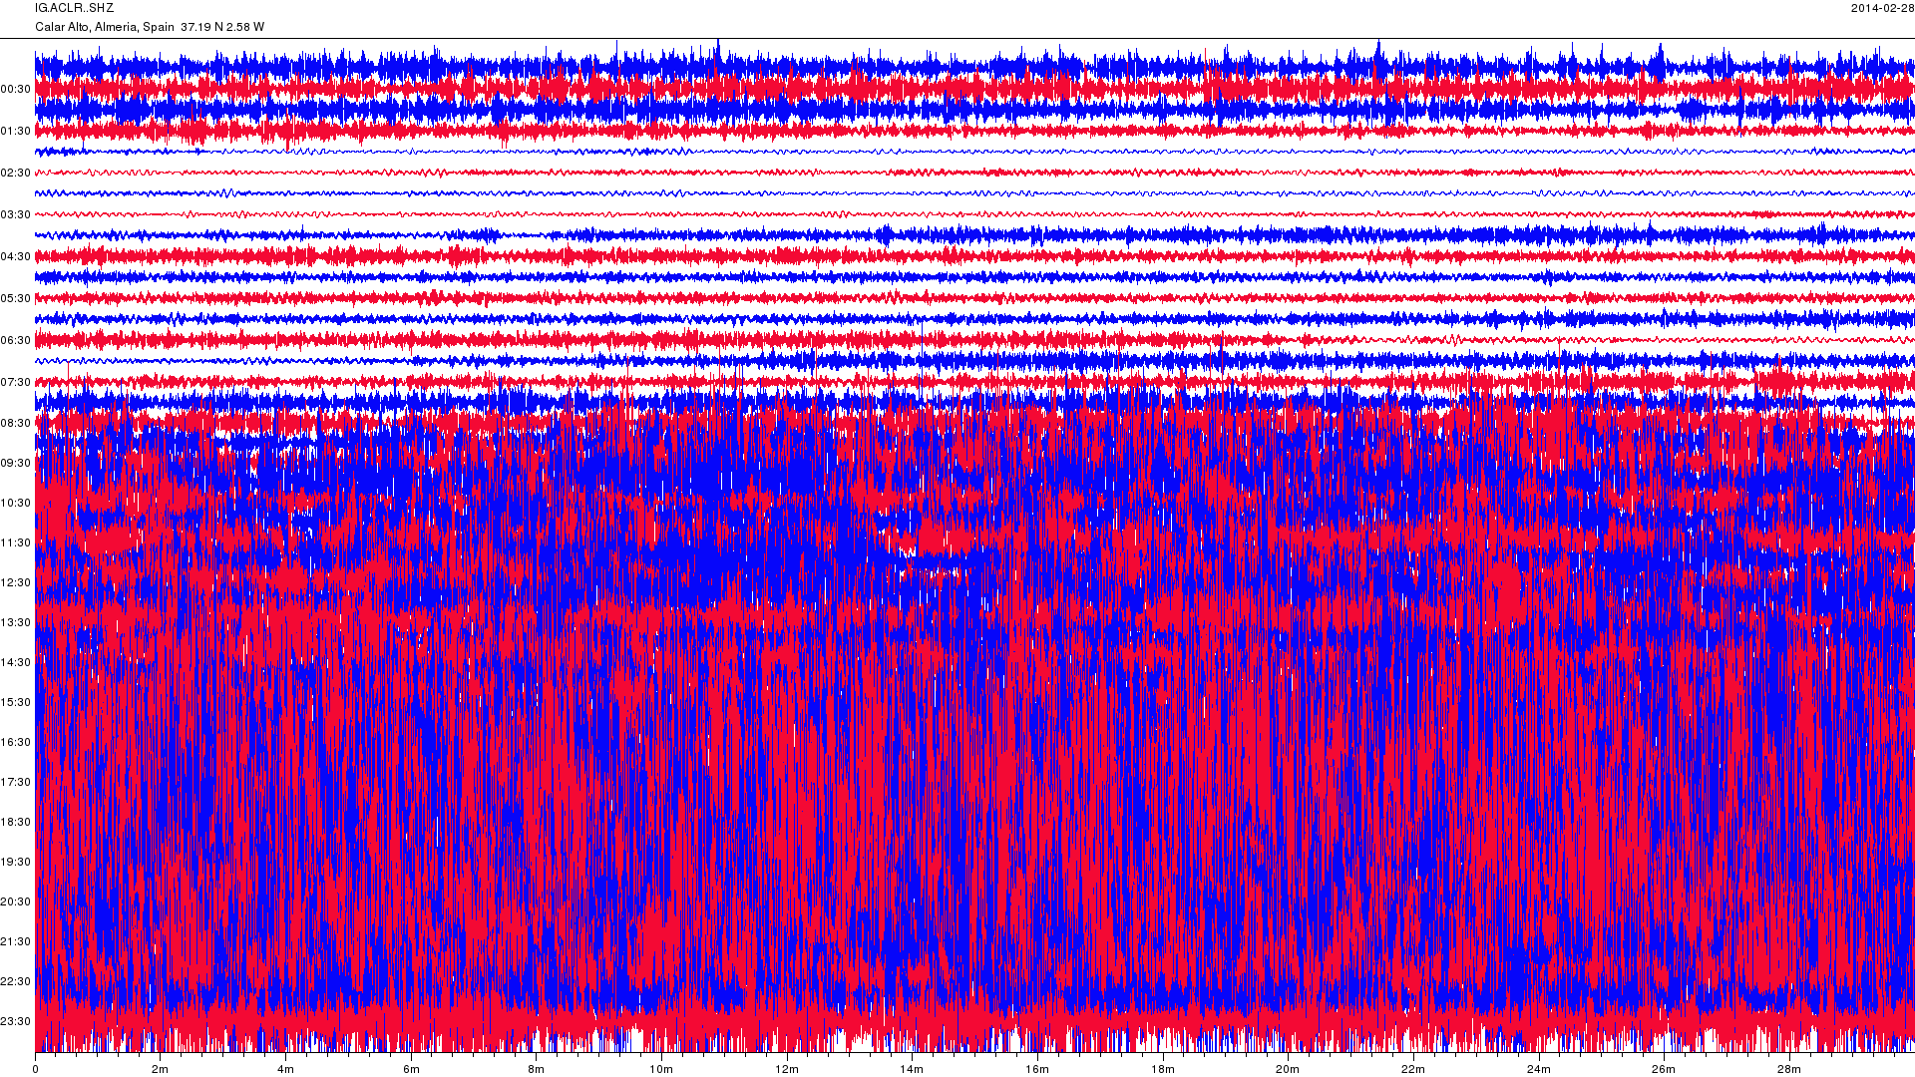Viewport: 1915px width, 1077px height.
Task: Select the 0 minute axis tick label
Action: (36, 1070)
